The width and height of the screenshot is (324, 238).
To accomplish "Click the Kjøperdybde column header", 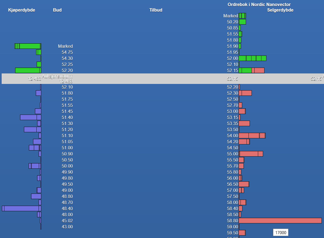I will click(21, 10).
